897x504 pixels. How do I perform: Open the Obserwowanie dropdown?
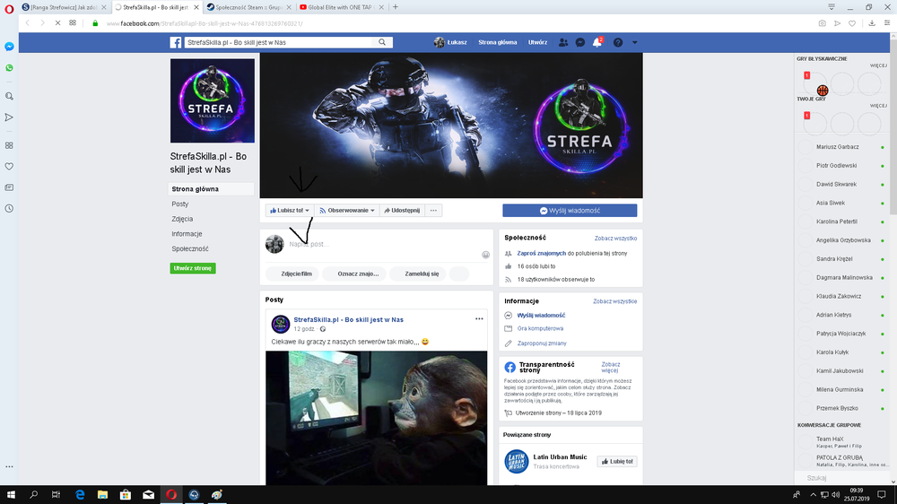coord(346,211)
